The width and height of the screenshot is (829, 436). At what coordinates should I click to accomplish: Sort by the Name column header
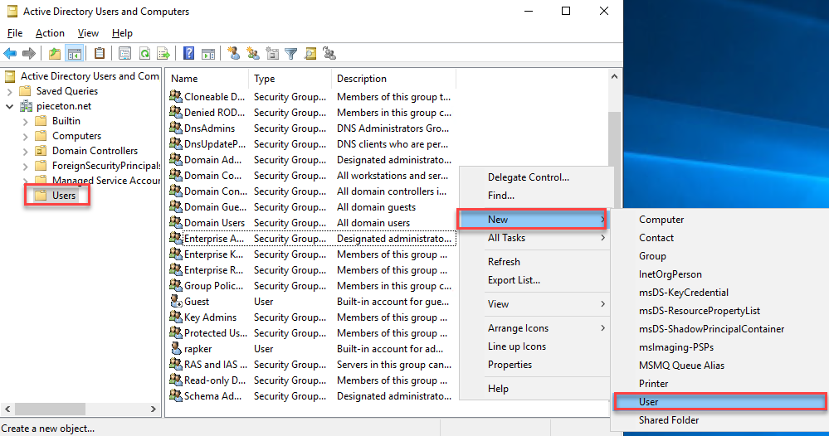click(208, 79)
